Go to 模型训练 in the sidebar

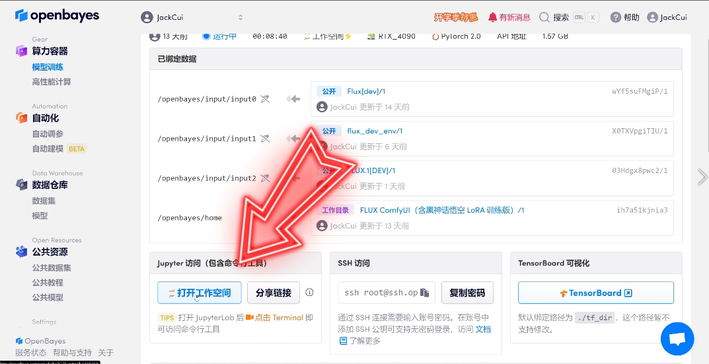48,67
